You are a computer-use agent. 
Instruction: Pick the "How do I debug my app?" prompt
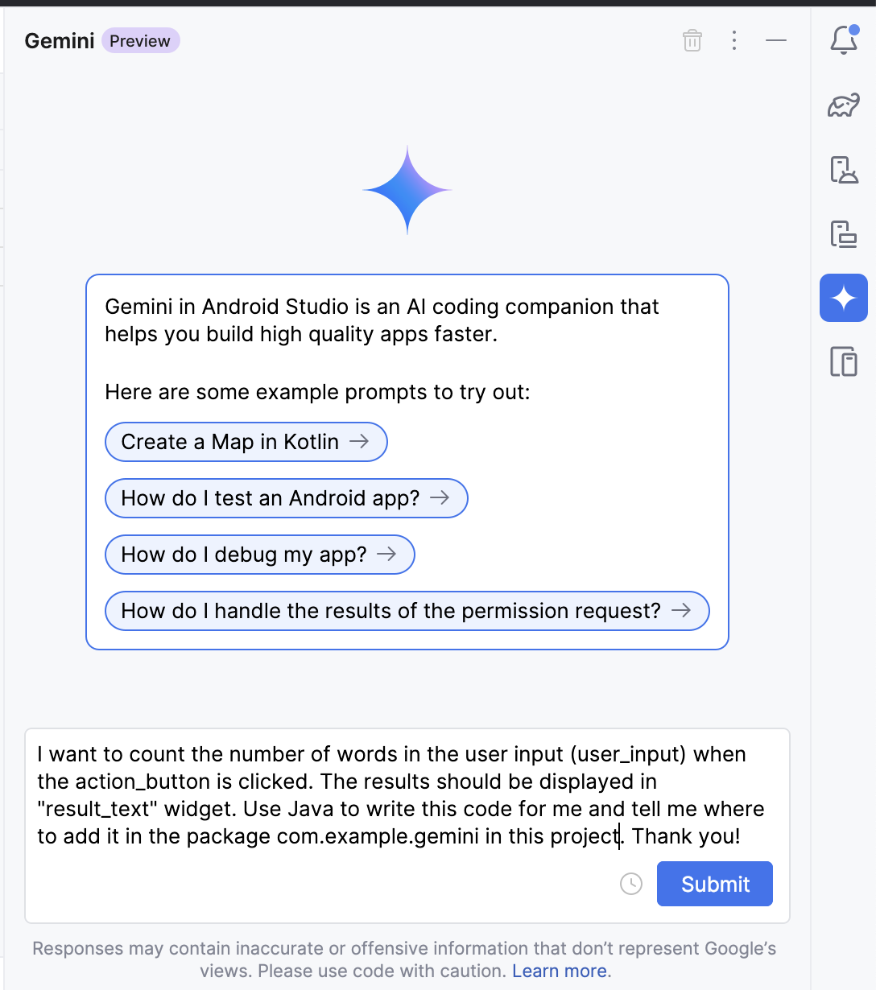[259, 555]
